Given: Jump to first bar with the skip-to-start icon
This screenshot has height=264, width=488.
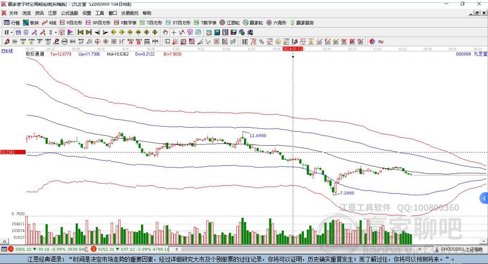Looking at the screenshot, I should [x=80, y=32].
